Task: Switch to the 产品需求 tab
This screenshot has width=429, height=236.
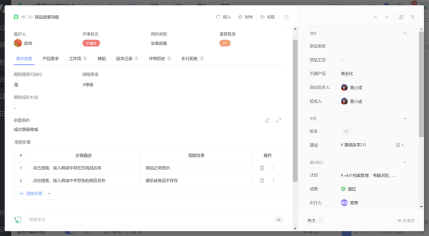Action: click(51, 58)
